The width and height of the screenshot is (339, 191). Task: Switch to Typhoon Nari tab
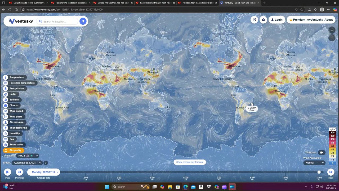(x=197, y=3)
